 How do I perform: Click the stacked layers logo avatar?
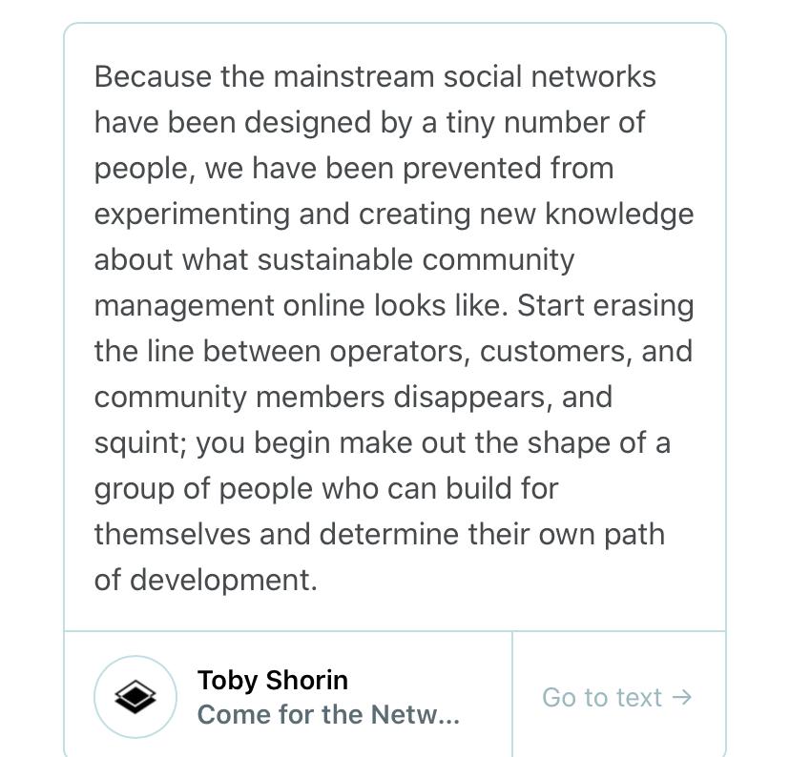pos(135,697)
